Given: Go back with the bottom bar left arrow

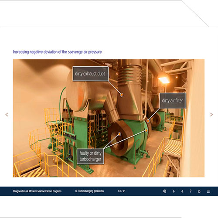Looking at the screenshot, I should click(x=174, y=191).
